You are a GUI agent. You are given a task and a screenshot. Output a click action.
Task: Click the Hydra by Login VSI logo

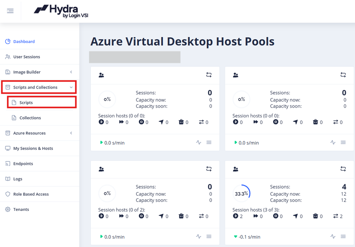pos(61,11)
